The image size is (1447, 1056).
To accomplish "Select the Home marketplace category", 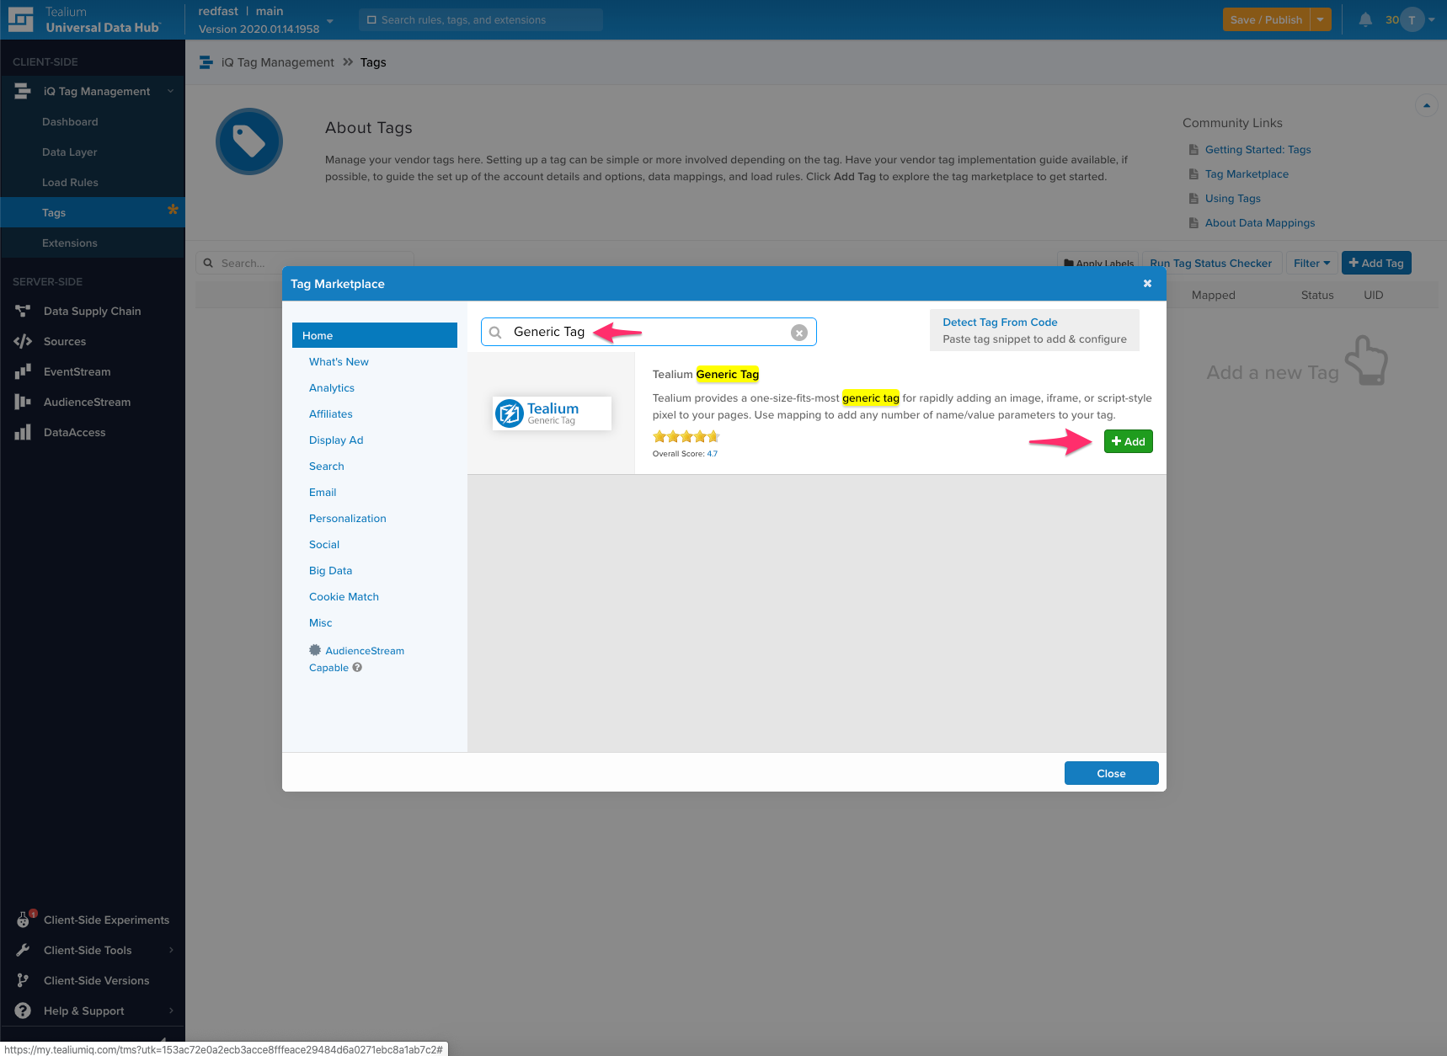I will pos(375,335).
